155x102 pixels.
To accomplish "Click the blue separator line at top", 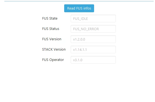I will pos(79,1).
